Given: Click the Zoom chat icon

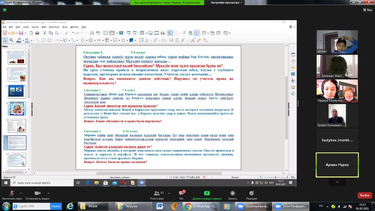Looking at the screenshot, I should 181,193.
